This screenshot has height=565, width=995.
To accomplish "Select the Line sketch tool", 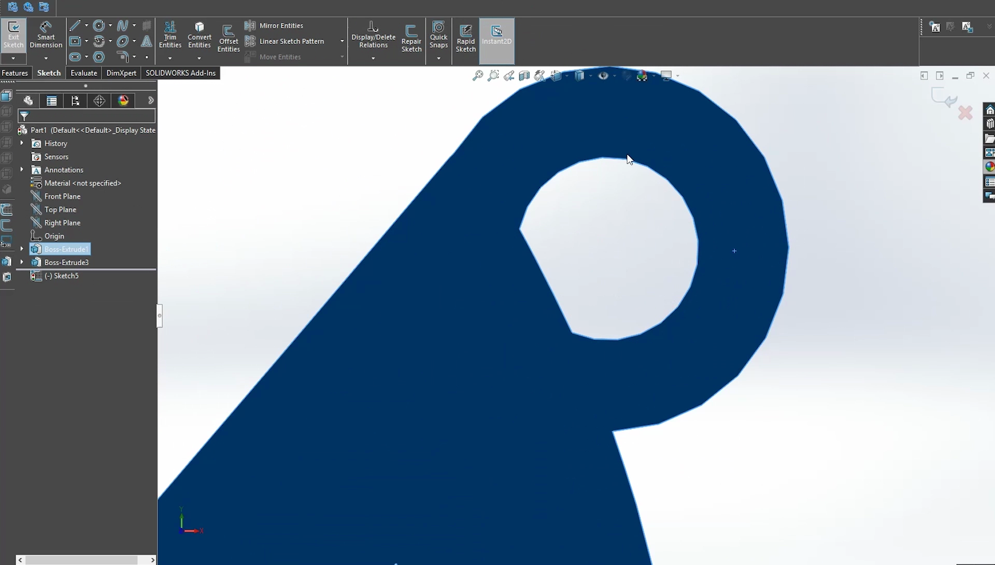I will (x=75, y=25).
